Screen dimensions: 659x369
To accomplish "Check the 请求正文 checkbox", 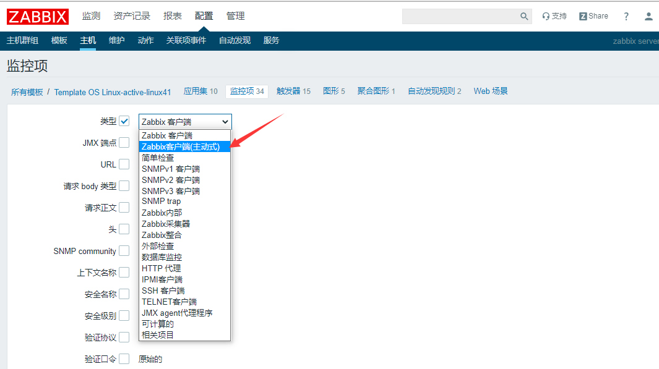I will pyautogui.click(x=124, y=208).
